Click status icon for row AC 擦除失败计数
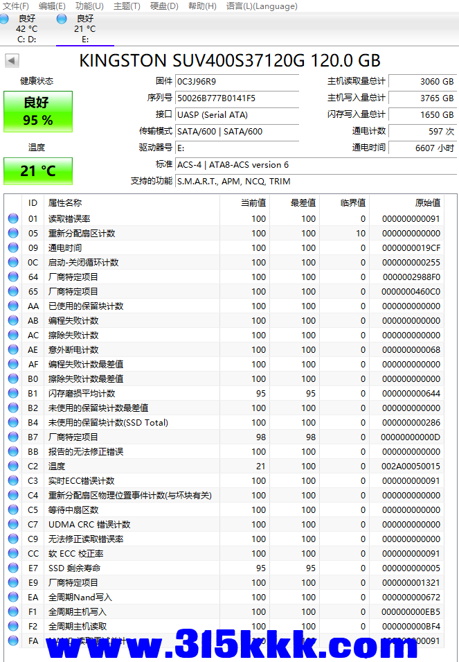This screenshot has width=459, height=662. [13, 336]
